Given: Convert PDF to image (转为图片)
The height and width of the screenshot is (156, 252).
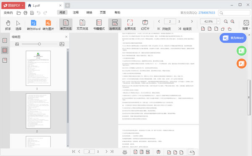Looking at the screenshot, I should pos(48,25).
